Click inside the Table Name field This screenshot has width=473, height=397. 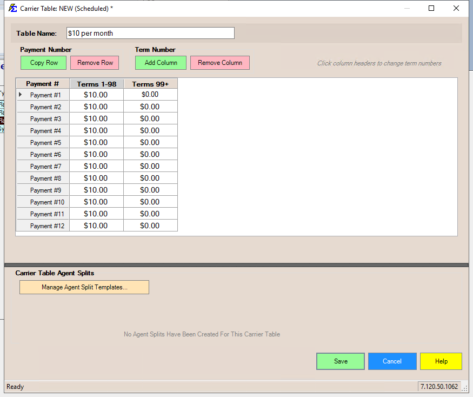[x=150, y=33]
